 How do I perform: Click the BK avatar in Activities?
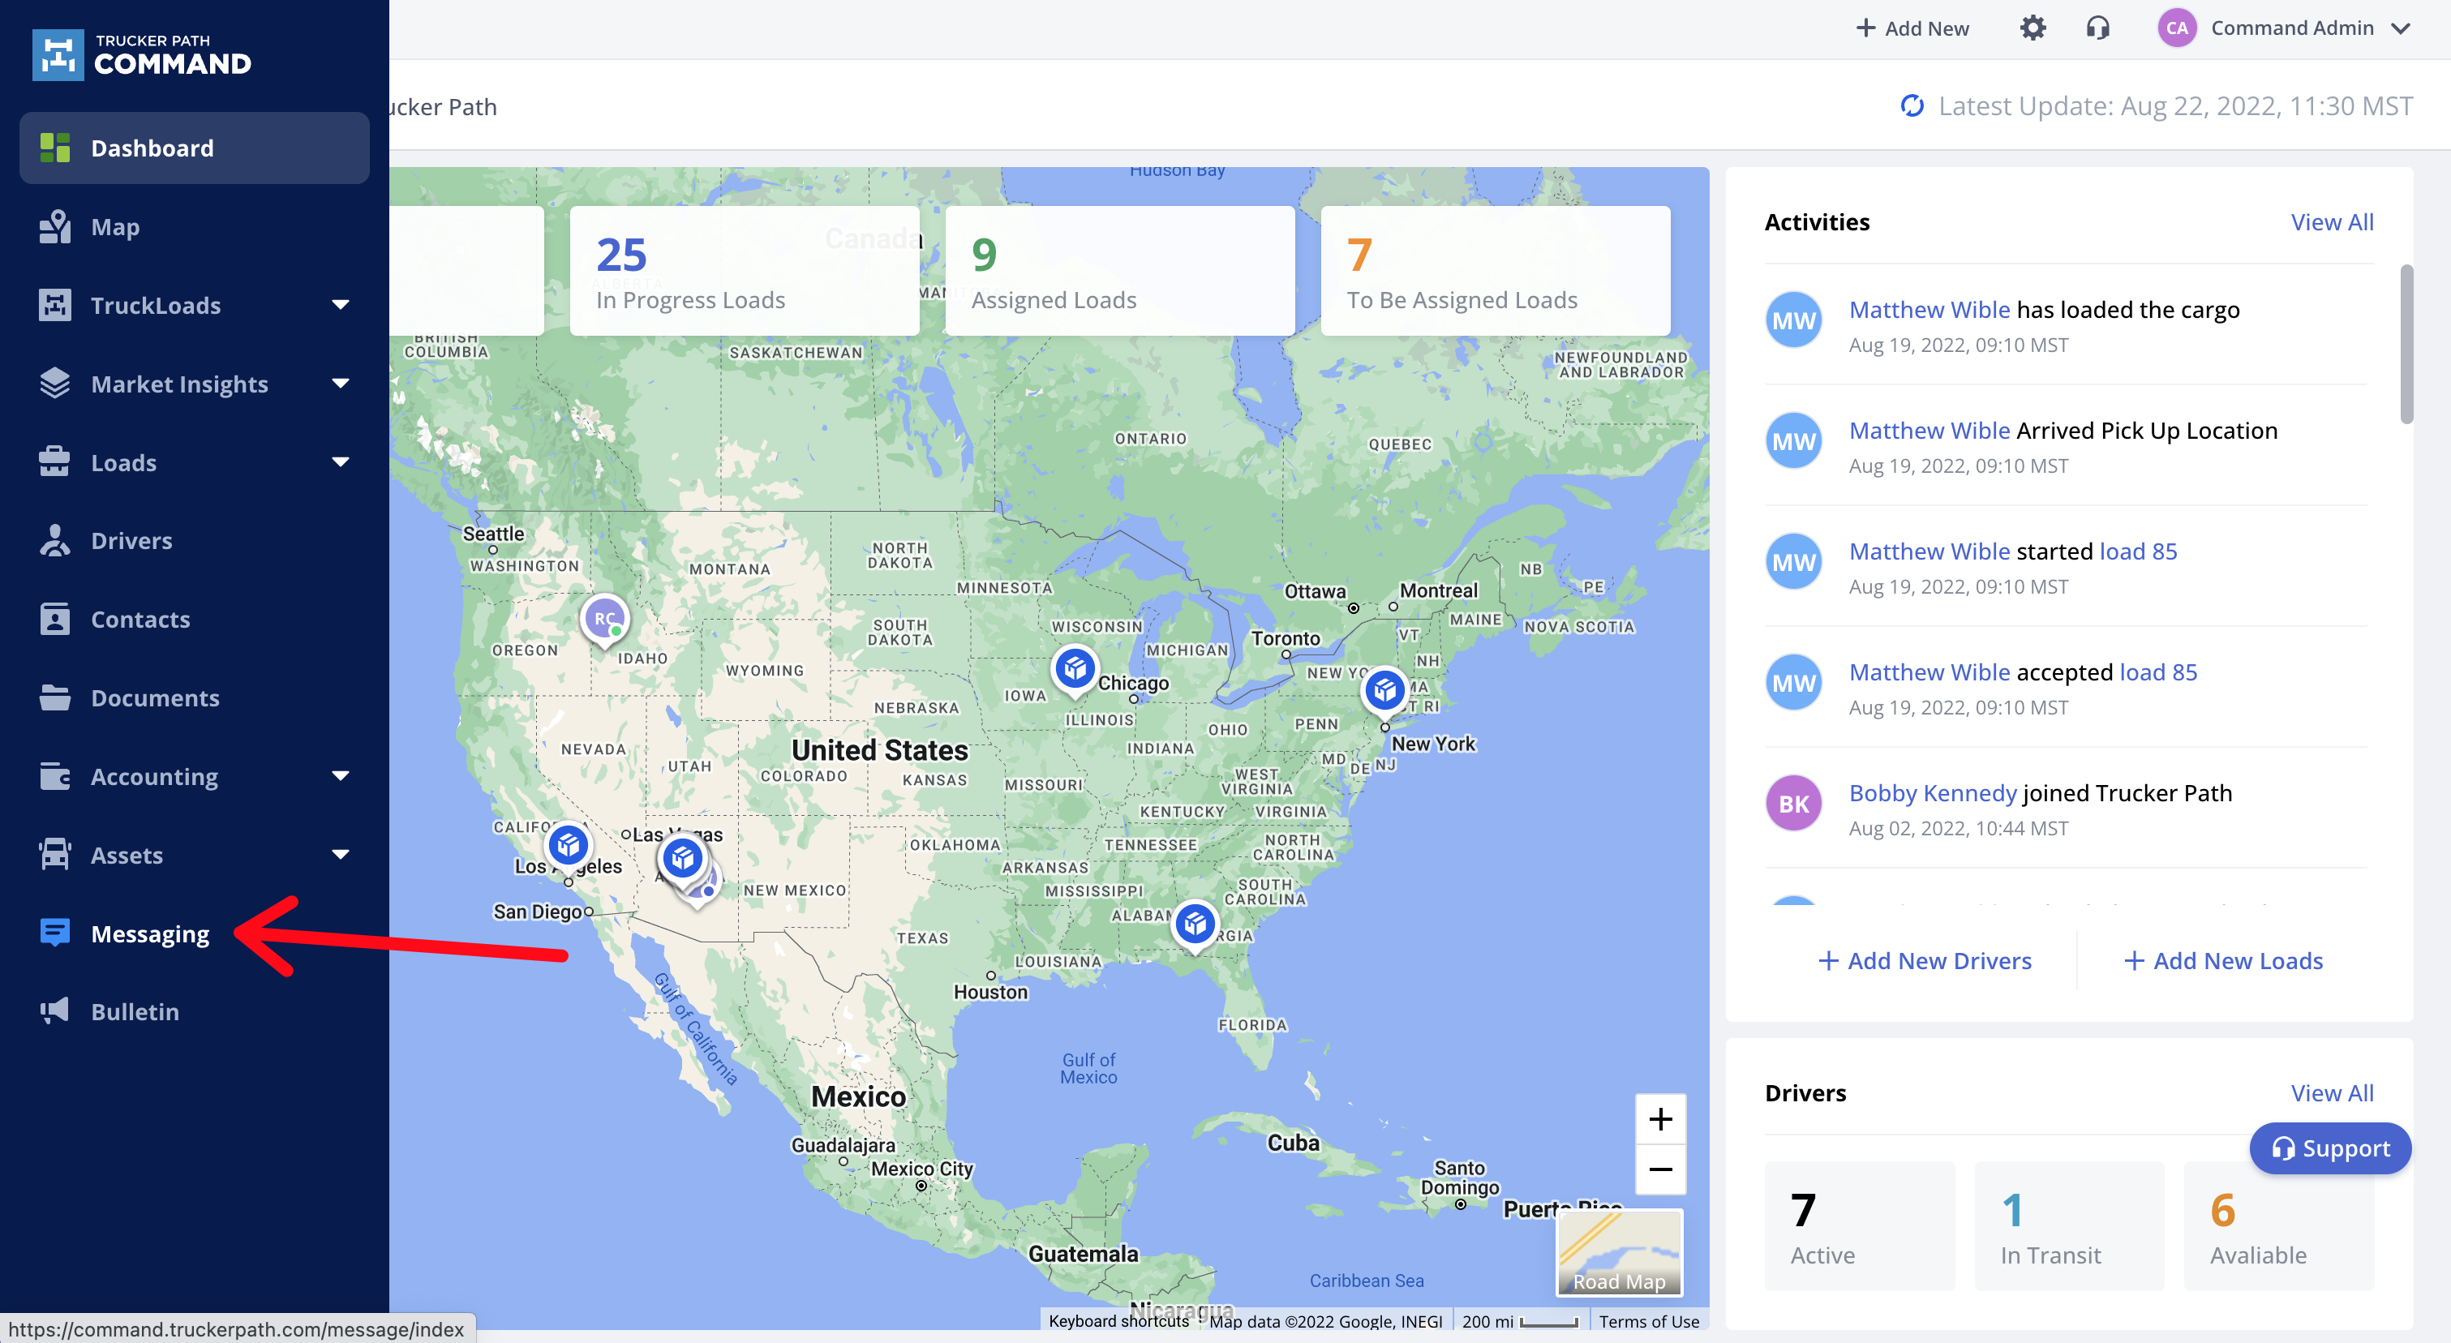pos(1793,804)
